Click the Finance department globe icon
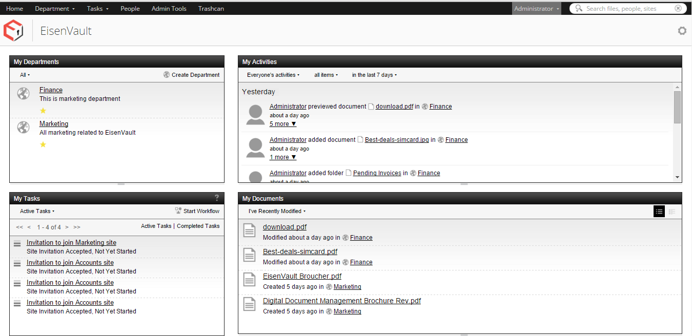 click(23, 94)
